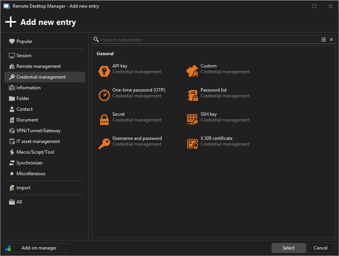Screen dimensions: 339x256
Task: Click the IT asset management clipboard icon
Action: pyautogui.click(x=12, y=141)
